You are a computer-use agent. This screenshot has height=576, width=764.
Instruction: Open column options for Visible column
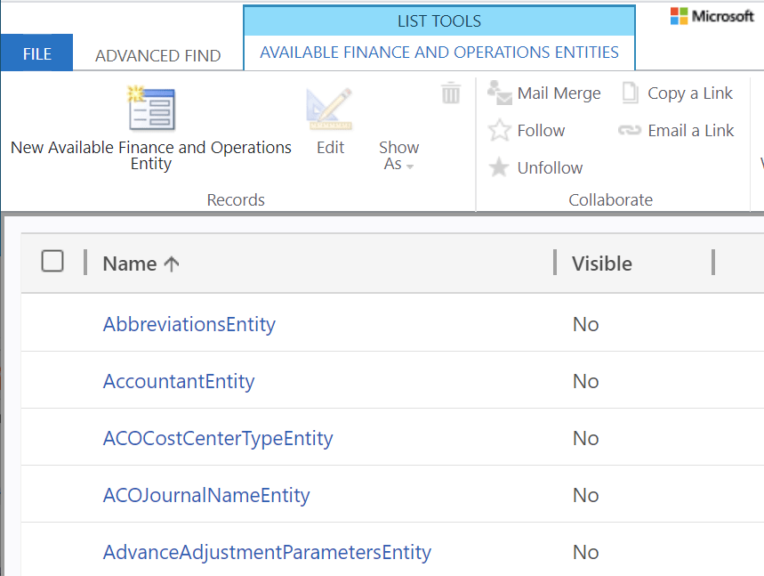click(x=602, y=263)
